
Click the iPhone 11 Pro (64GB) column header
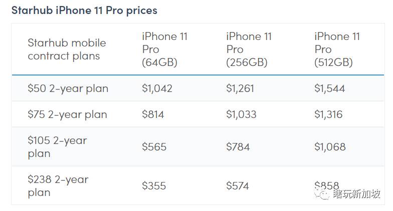pyautogui.click(x=159, y=49)
